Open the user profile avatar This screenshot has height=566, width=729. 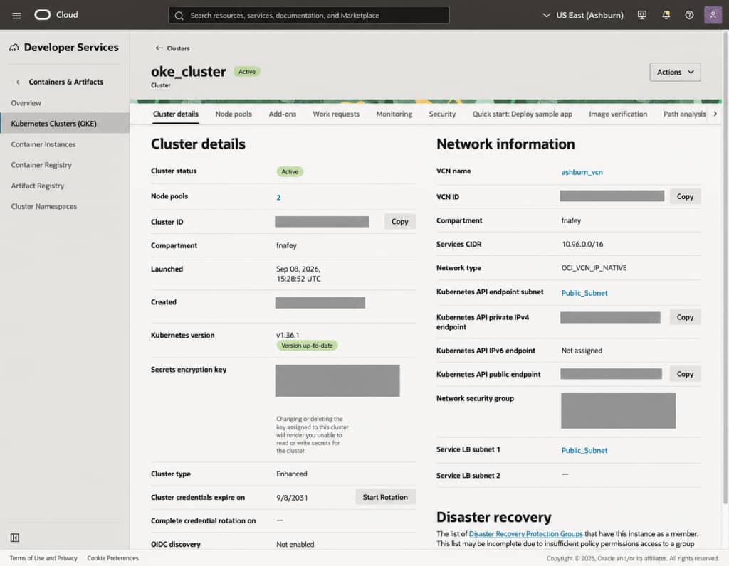[x=713, y=15]
